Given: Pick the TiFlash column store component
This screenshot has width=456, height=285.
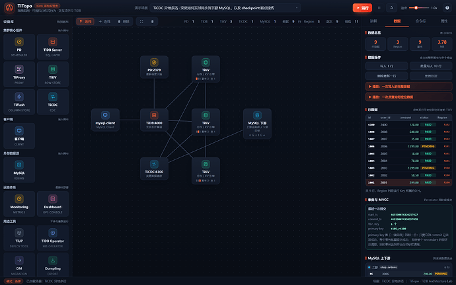Looking at the screenshot, I should (19, 102).
